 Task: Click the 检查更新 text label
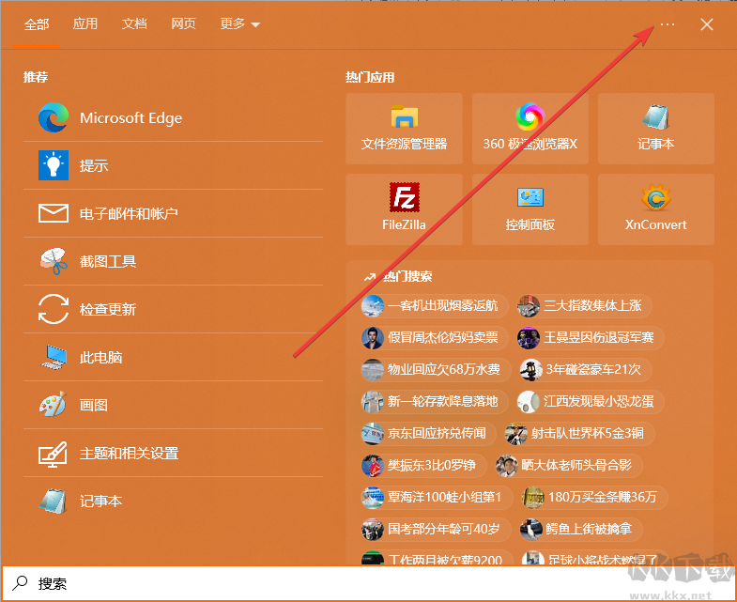tap(108, 310)
